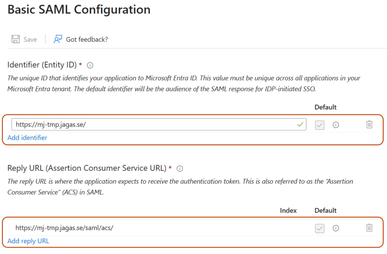Click the feedback person icon
Viewport: 387px width, 254px height.
point(58,39)
